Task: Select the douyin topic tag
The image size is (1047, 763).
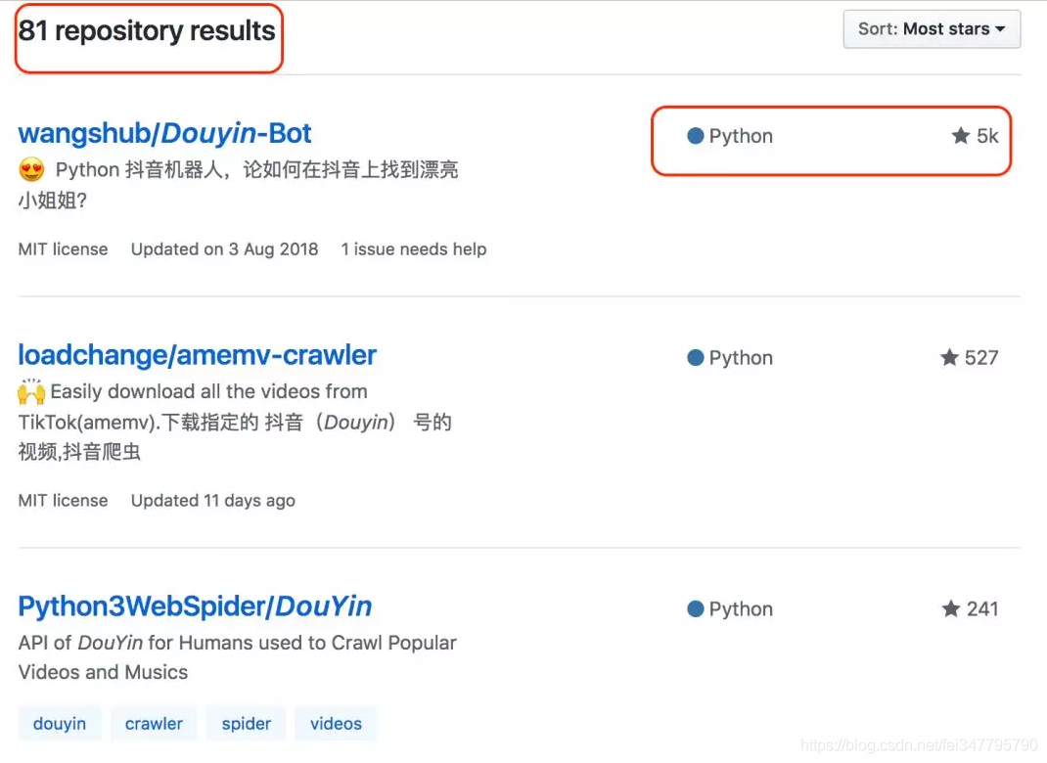Action: [60, 724]
